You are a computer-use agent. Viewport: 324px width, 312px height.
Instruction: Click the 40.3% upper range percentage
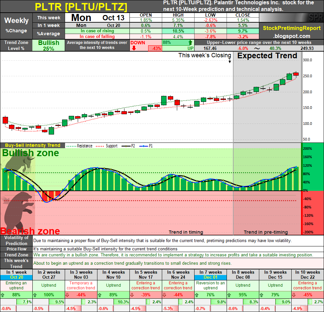coord(275,49)
